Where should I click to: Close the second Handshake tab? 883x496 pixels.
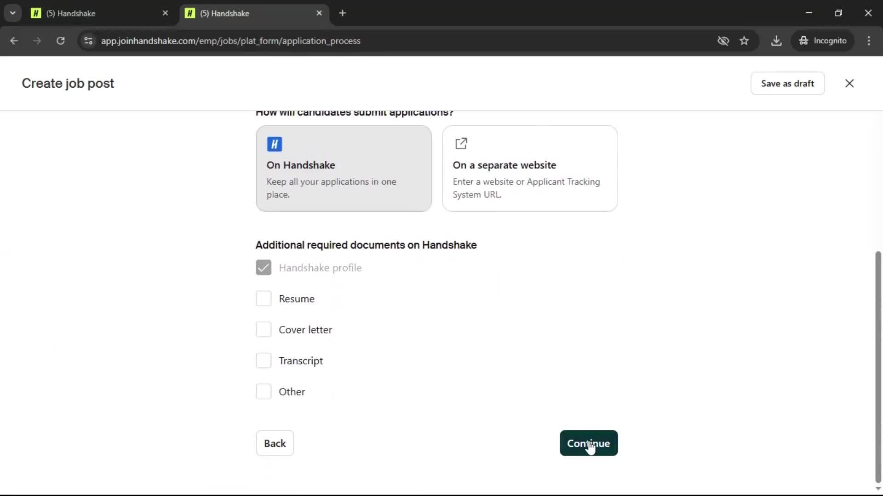click(319, 13)
